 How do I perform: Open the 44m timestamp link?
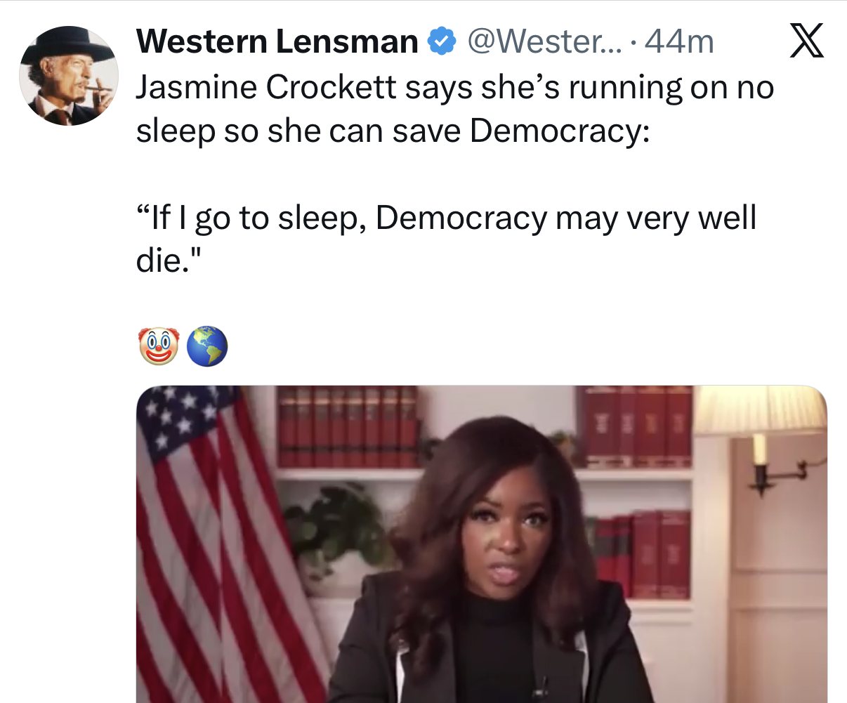678,41
